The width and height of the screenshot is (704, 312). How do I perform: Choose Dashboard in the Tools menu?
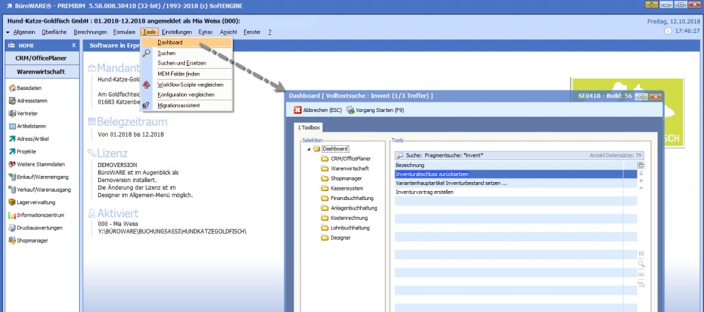pos(170,43)
